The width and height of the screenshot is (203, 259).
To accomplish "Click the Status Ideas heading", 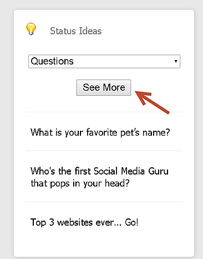I will click(x=76, y=31).
